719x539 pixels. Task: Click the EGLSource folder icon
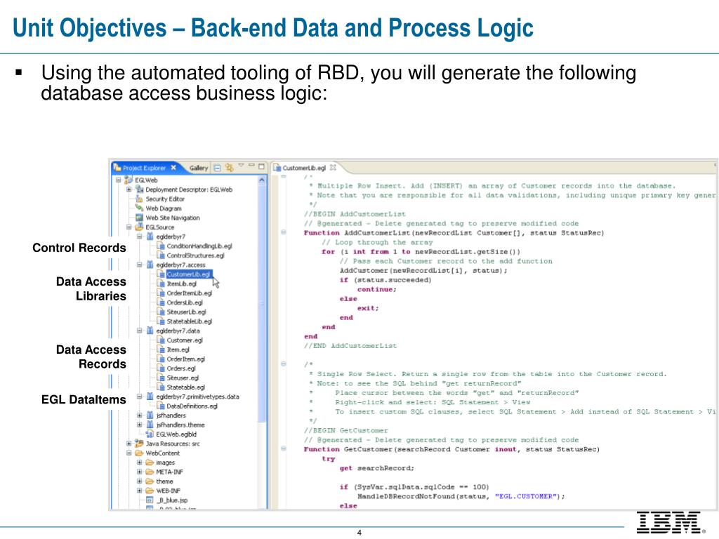click(x=139, y=227)
